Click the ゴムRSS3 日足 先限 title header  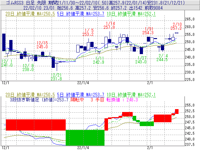[x=95, y=3]
